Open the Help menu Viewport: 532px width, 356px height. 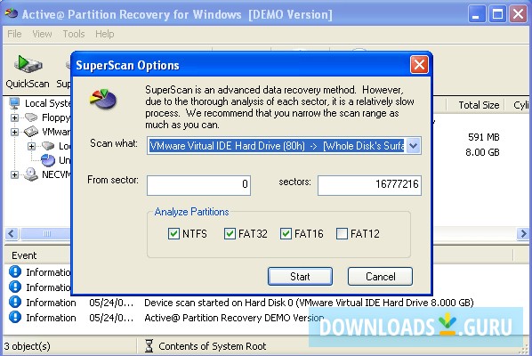pyautogui.click(x=104, y=34)
